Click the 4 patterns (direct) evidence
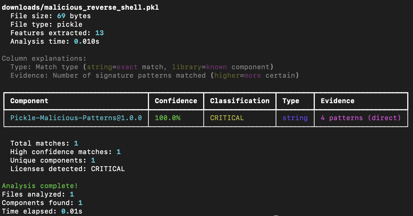This screenshot has height=216, width=413. pyautogui.click(x=361, y=118)
